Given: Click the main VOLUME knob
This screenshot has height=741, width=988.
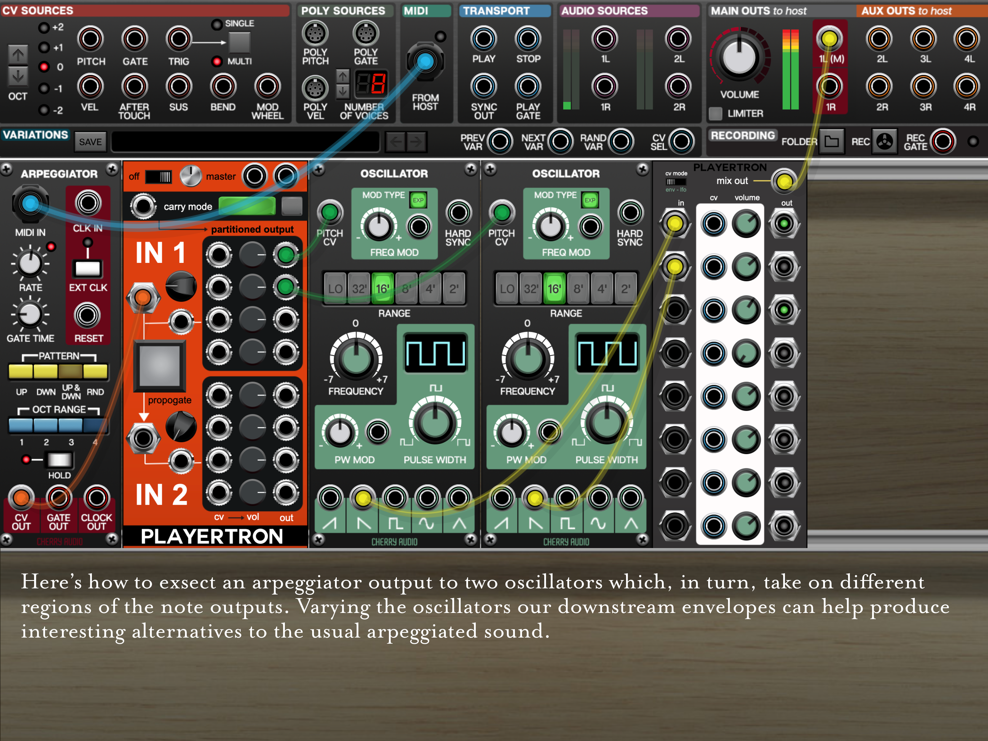Looking at the screenshot, I should coord(739,58).
